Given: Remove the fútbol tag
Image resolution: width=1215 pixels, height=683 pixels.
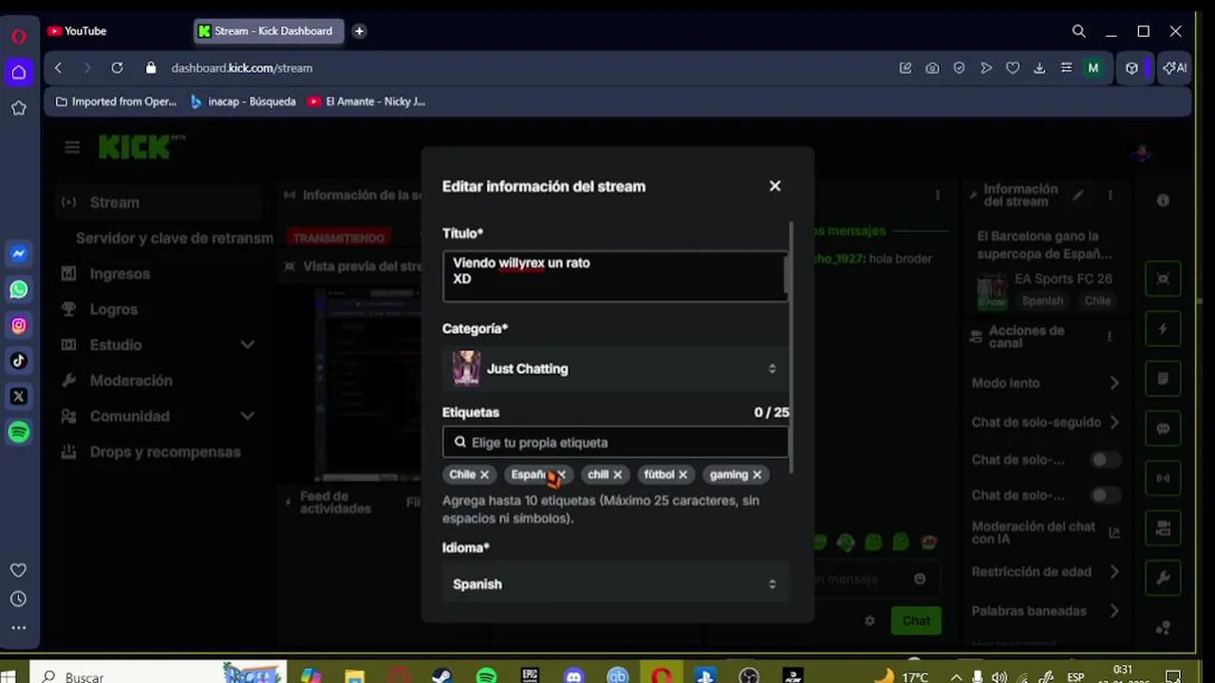Looking at the screenshot, I should point(682,474).
